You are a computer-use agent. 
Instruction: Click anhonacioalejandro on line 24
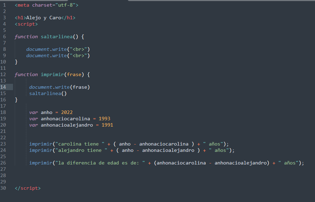[x=168, y=150]
